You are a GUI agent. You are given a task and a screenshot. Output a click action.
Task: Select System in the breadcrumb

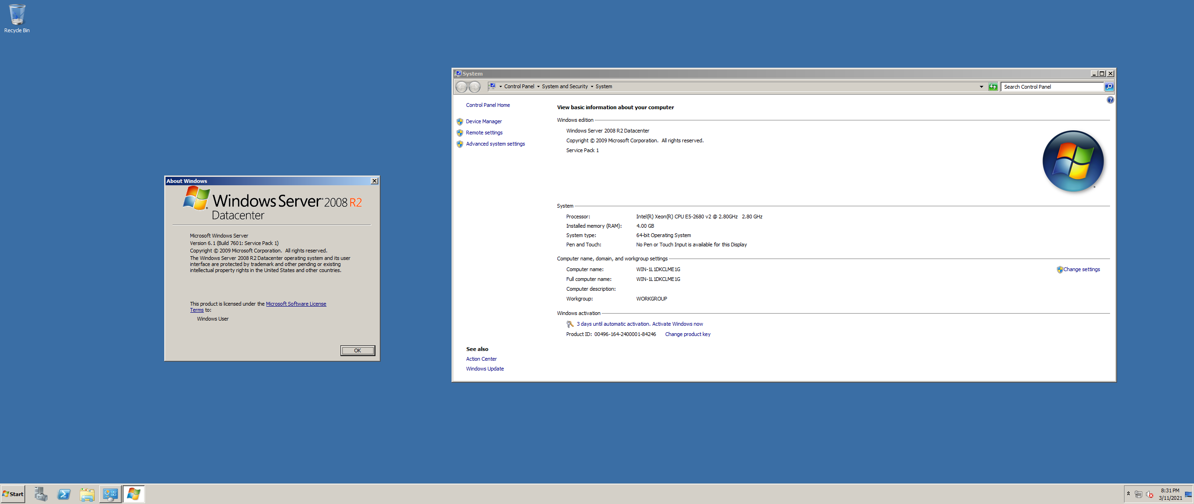(604, 87)
